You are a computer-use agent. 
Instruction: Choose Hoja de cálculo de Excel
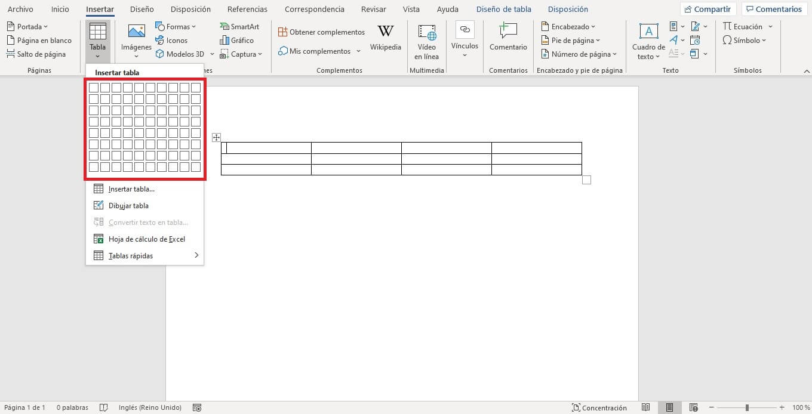click(144, 239)
